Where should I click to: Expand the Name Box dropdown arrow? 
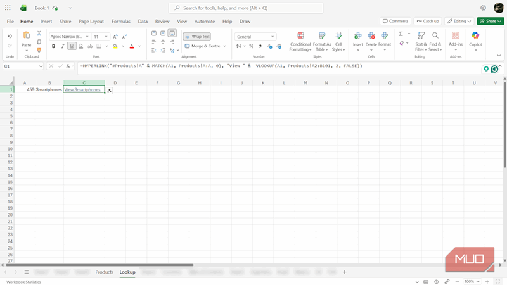click(x=41, y=66)
